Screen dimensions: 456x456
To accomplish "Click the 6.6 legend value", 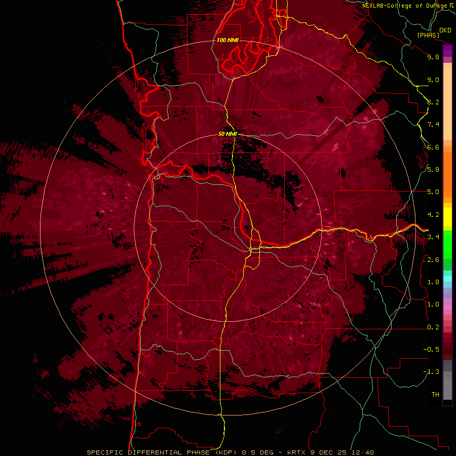I will (x=433, y=147).
